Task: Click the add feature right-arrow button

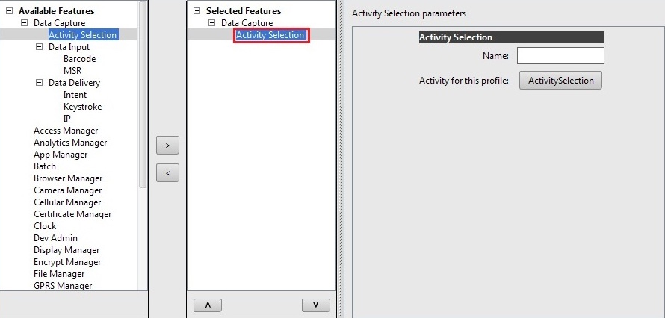Action: [x=167, y=144]
